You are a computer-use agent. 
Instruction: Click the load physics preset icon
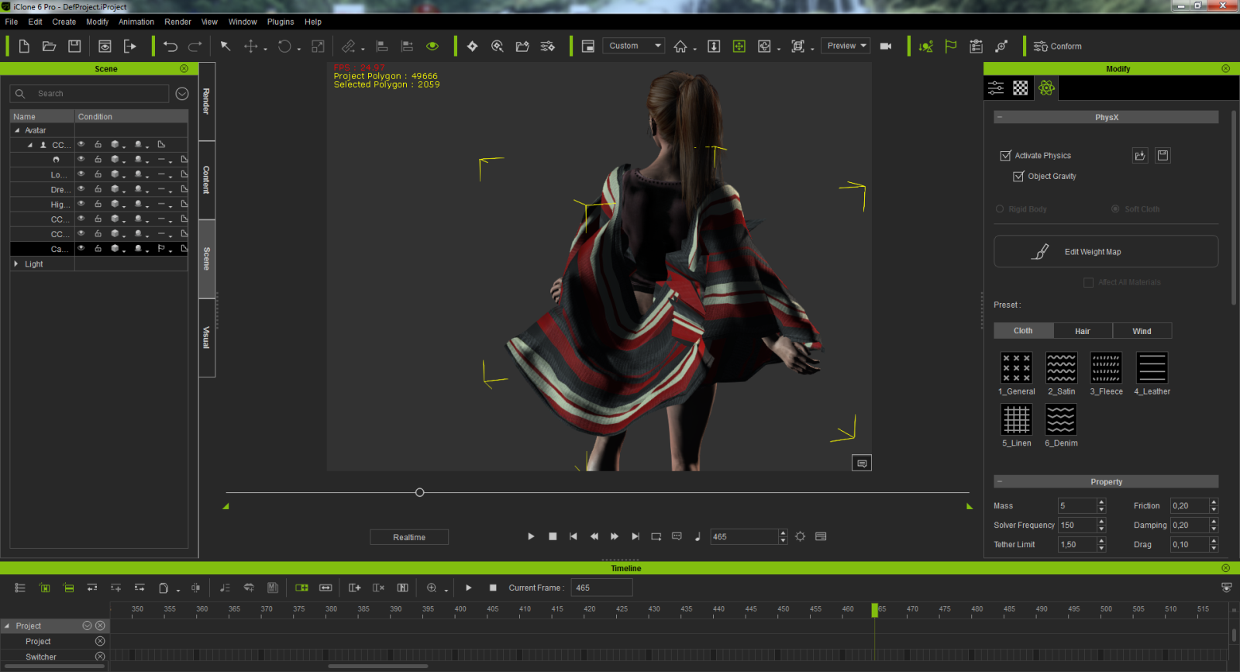[x=1140, y=156]
